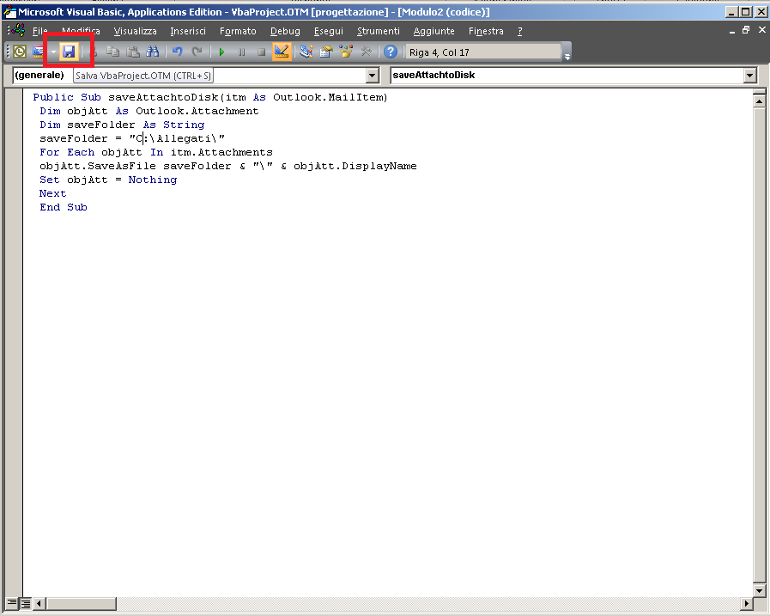The height and width of the screenshot is (616, 770).
Task: Open the insert object dropdown arrow
Action: pos(53,52)
